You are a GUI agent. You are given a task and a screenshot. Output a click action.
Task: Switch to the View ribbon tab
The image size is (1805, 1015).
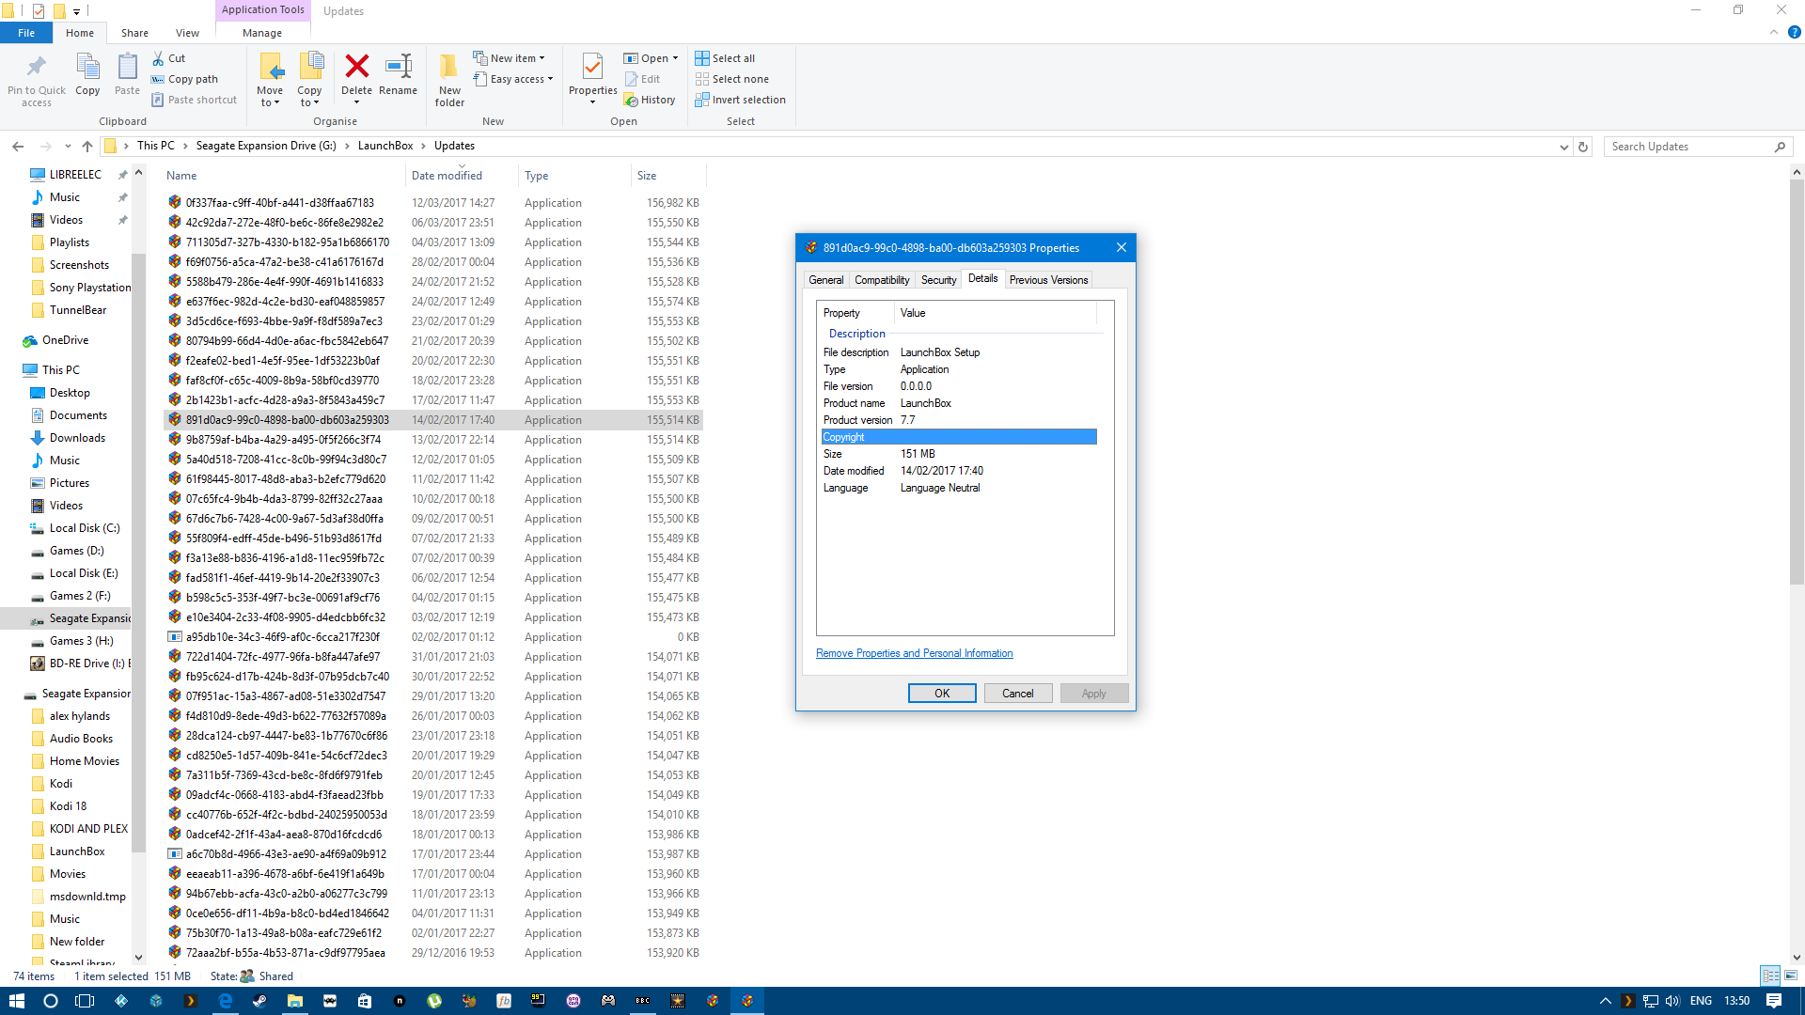coord(187,33)
